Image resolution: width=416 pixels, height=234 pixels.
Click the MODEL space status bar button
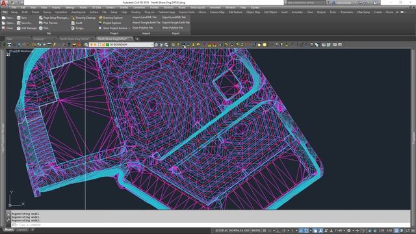256,231
